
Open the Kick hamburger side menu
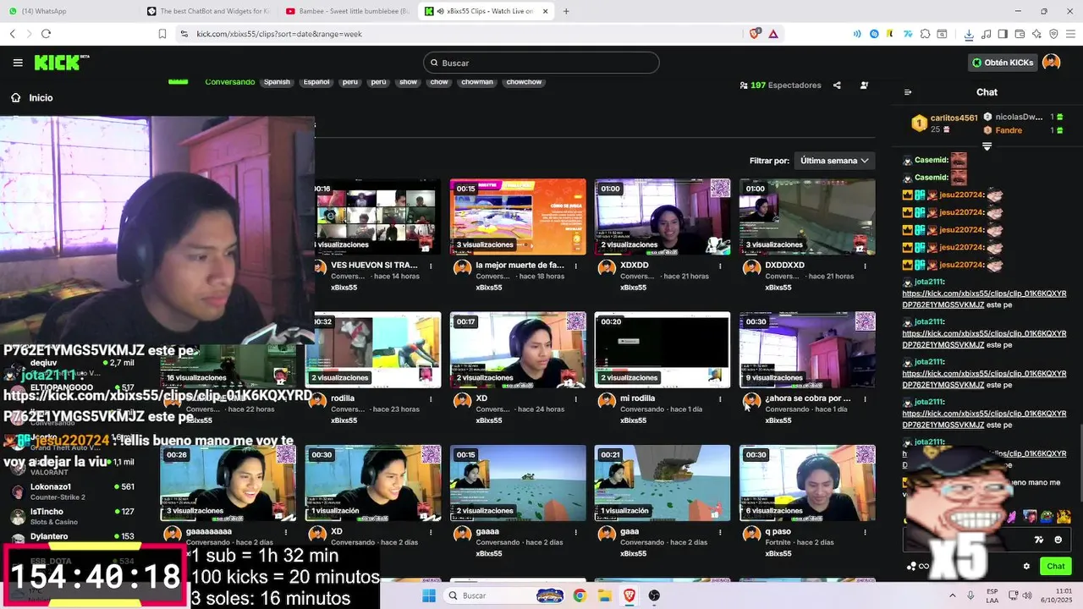[x=18, y=63]
